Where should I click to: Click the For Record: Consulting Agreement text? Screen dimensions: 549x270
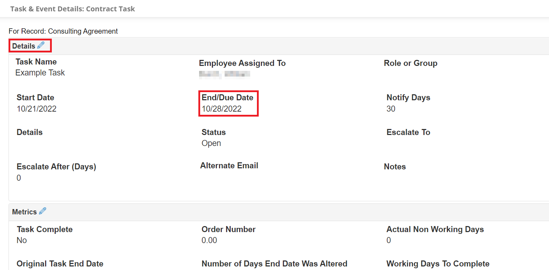point(63,31)
